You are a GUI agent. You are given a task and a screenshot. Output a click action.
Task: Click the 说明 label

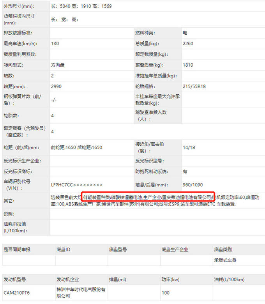(9, 214)
